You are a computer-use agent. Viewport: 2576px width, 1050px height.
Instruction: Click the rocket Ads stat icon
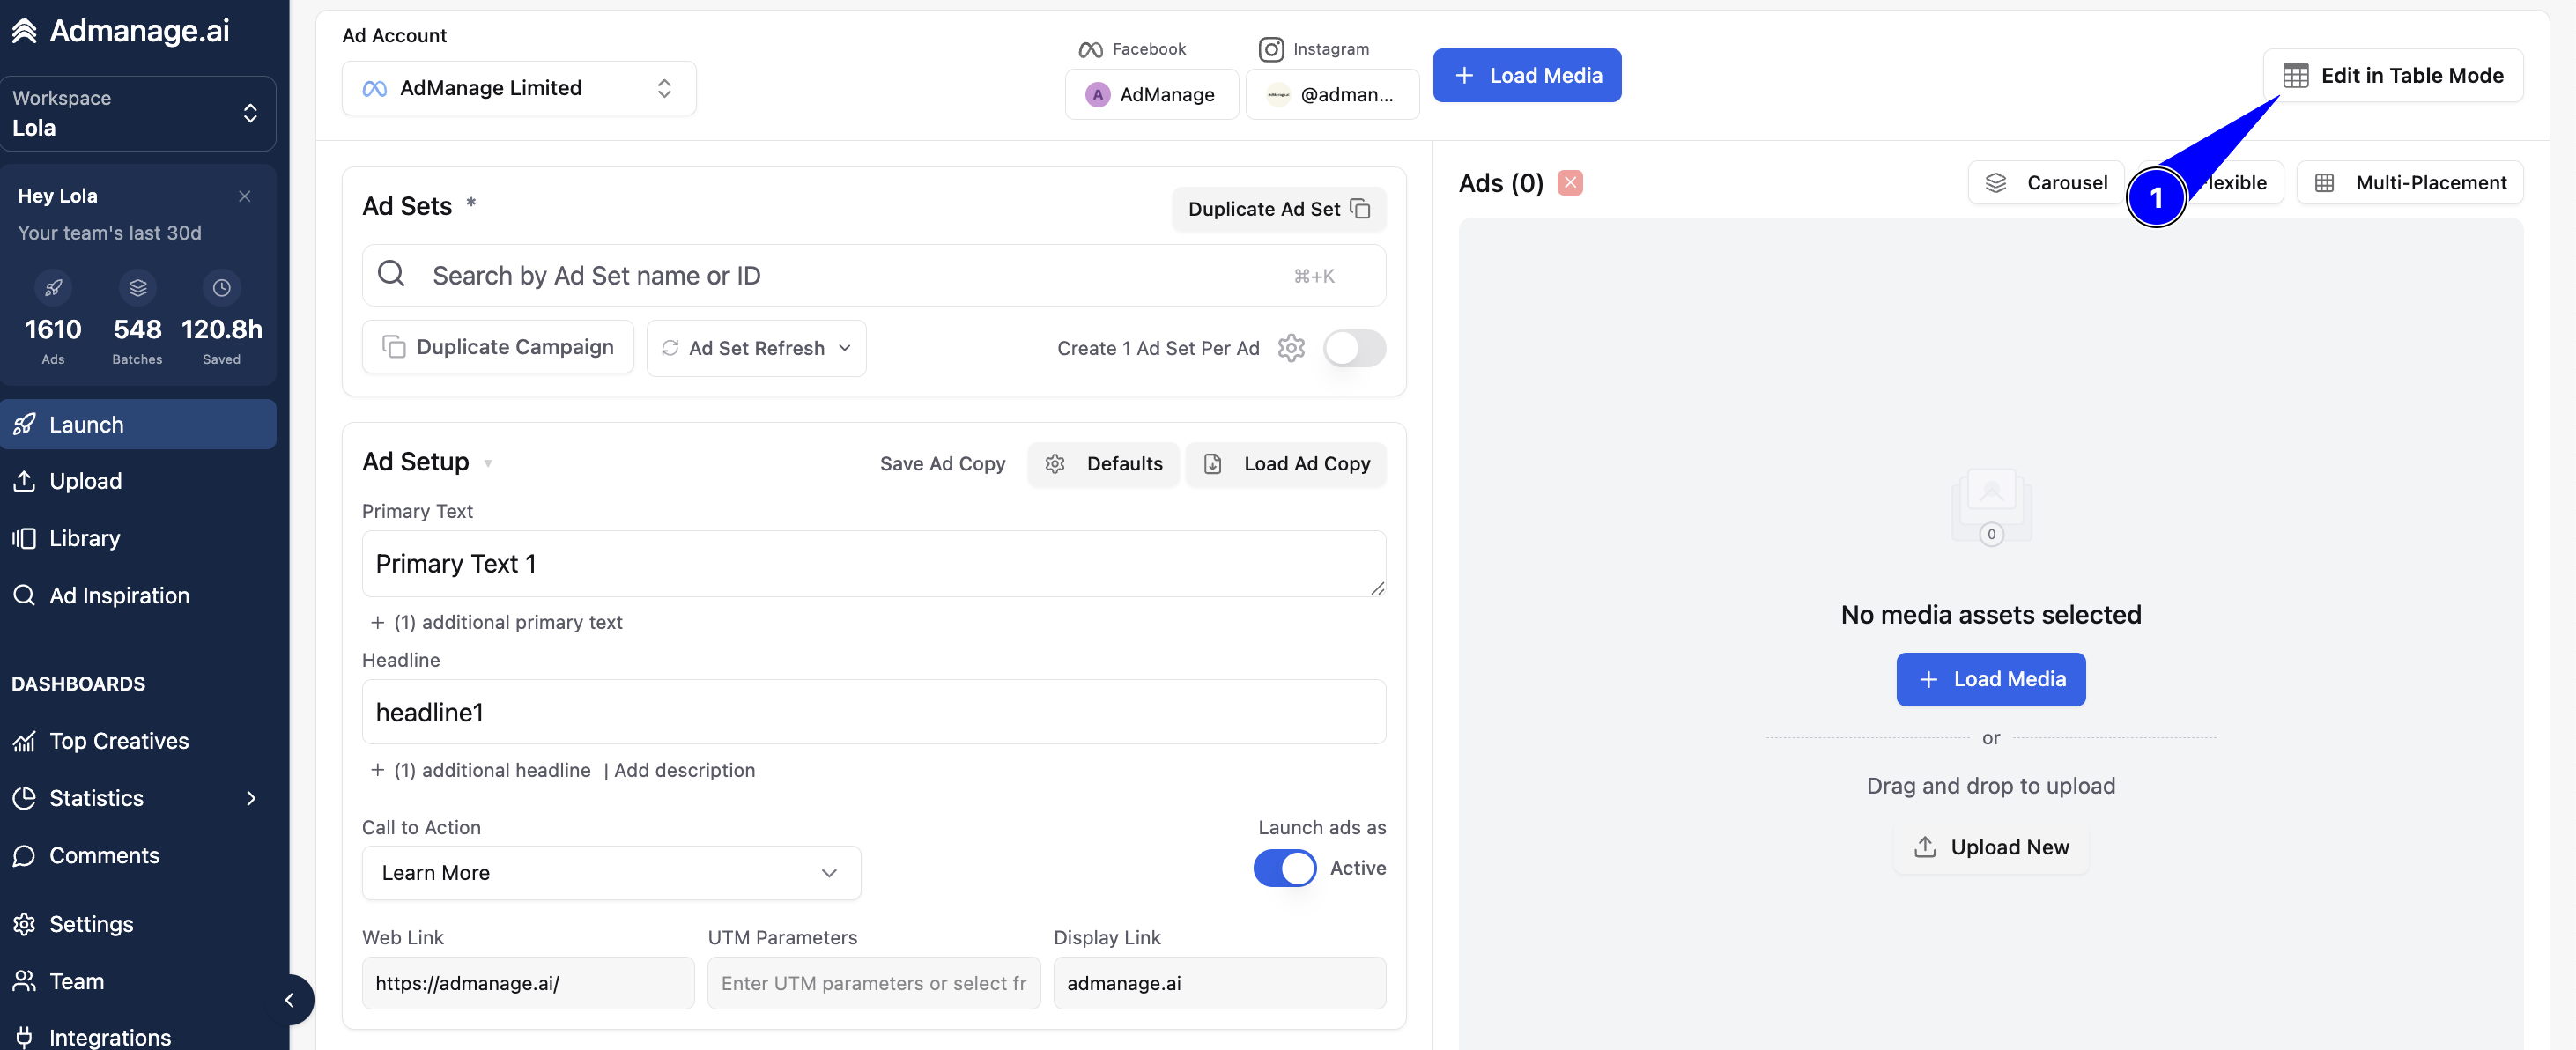[53, 288]
